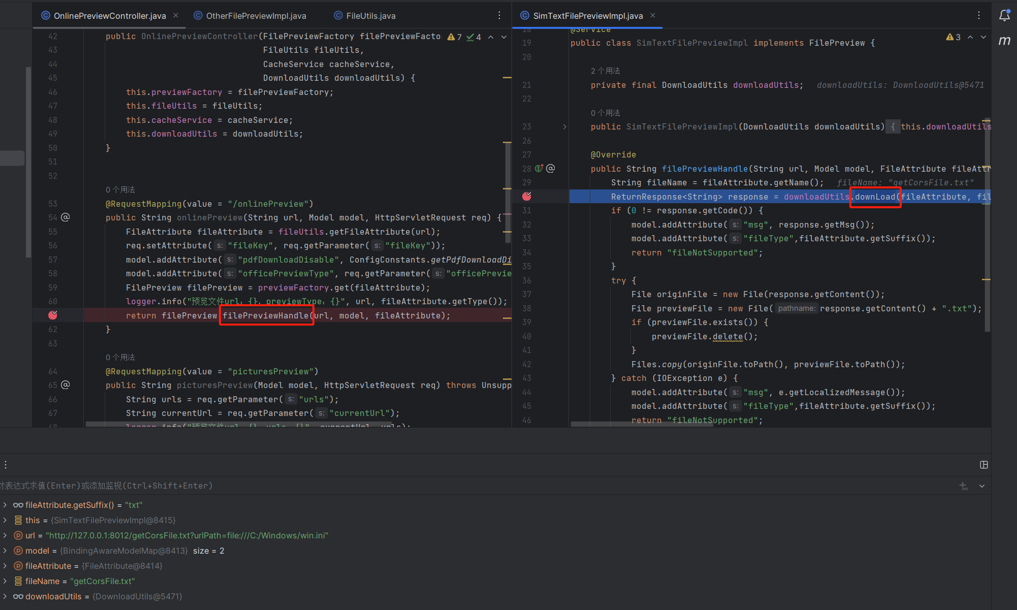Viewport: 1017px width, 610px height.
Task: Switch to OnlinePreviewController.java tab
Action: coord(110,16)
